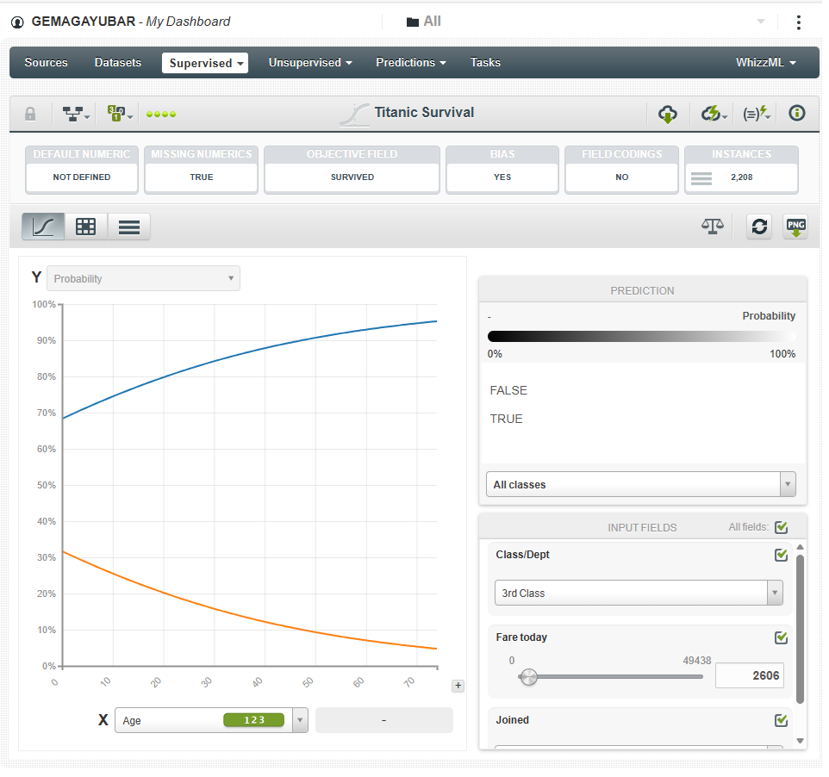Expand the 3rd Class dropdown

tap(638, 594)
